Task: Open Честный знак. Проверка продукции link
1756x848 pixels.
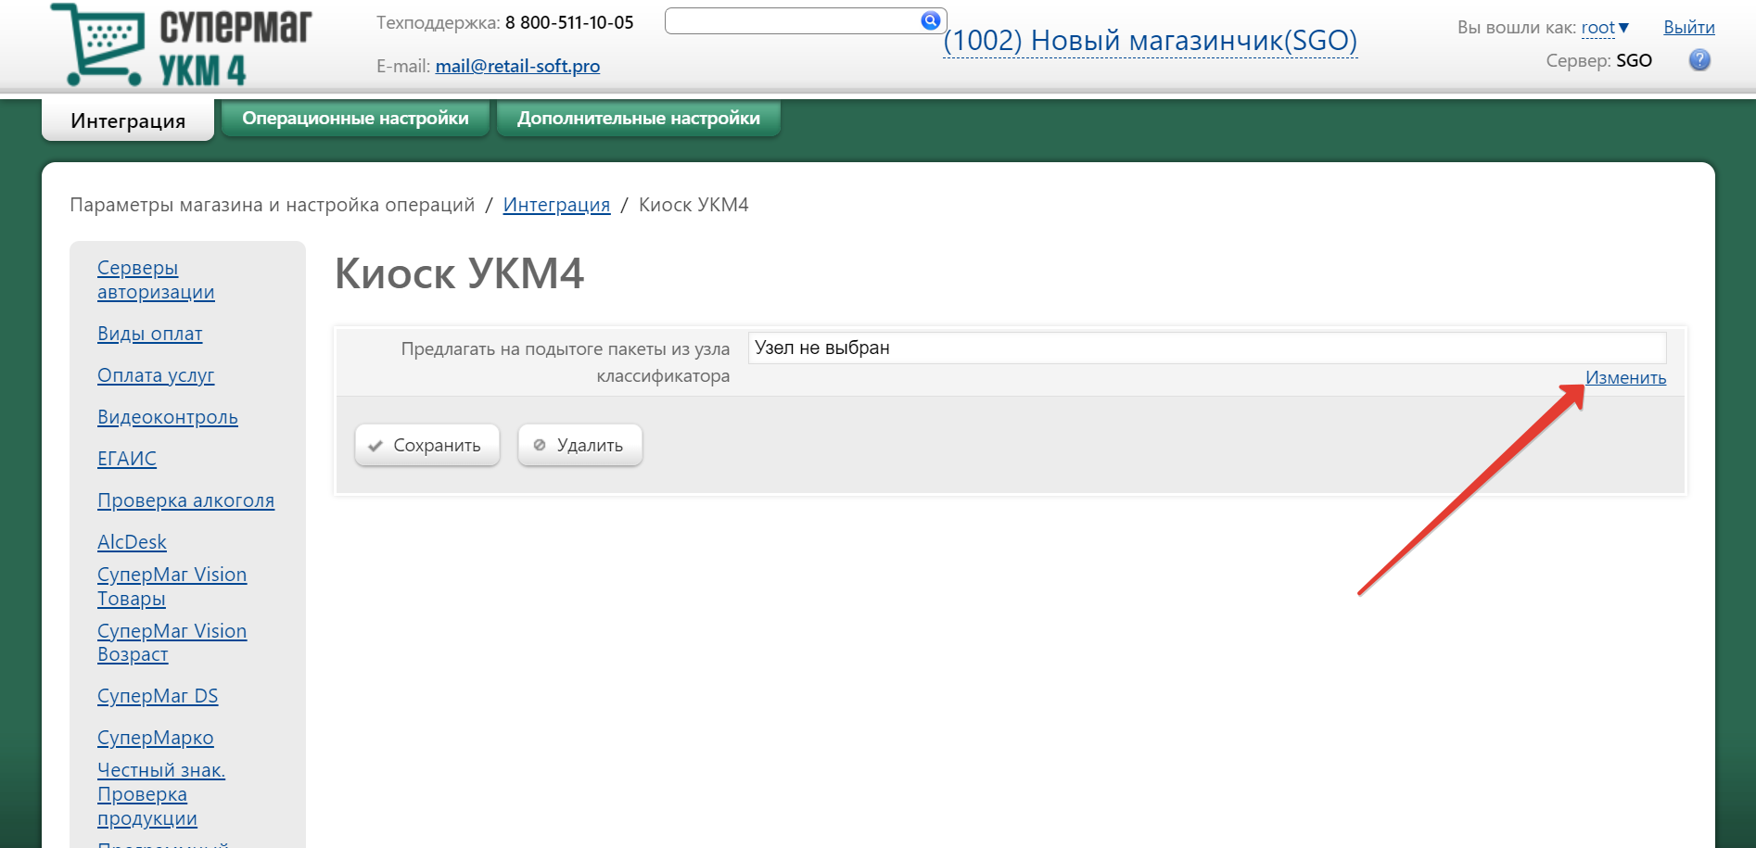Action: (161, 794)
